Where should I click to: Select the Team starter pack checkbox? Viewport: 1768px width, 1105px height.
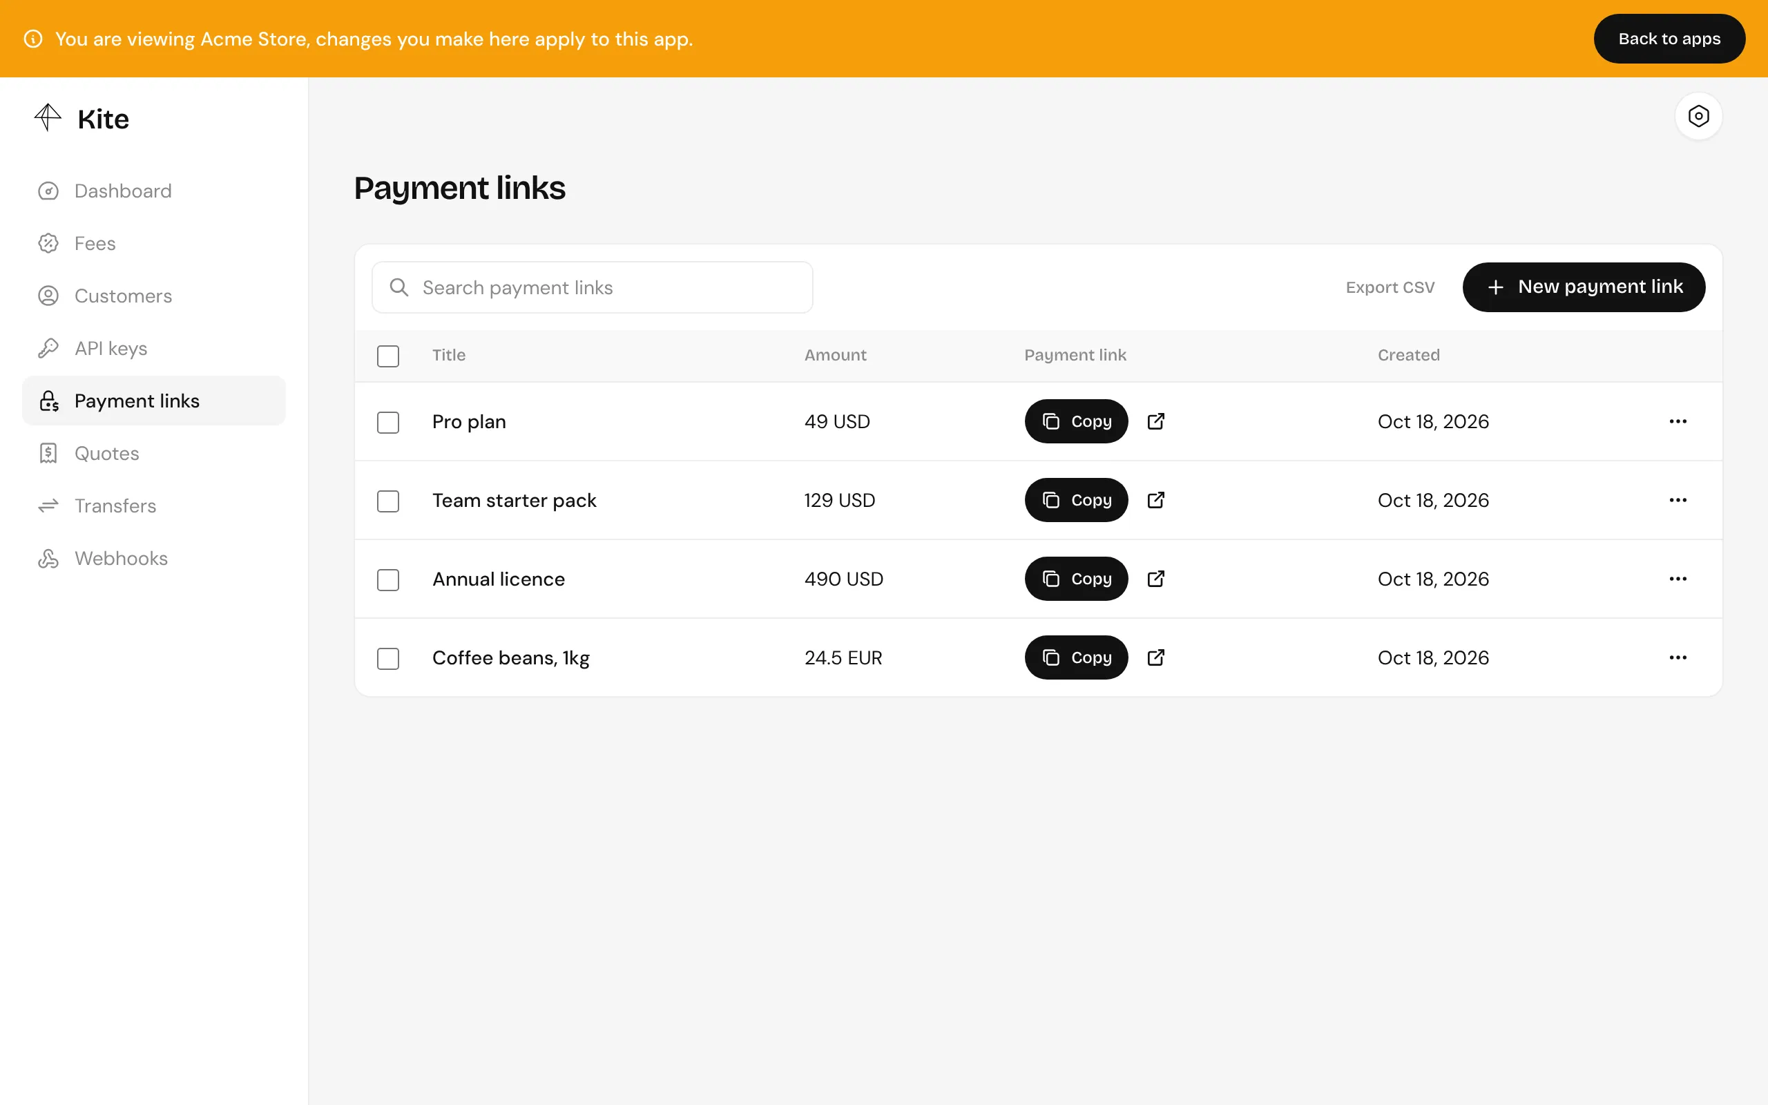click(x=388, y=501)
